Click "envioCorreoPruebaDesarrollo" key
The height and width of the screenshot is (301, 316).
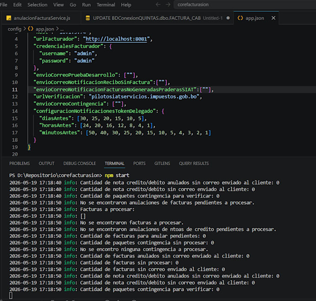[x=76, y=75]
